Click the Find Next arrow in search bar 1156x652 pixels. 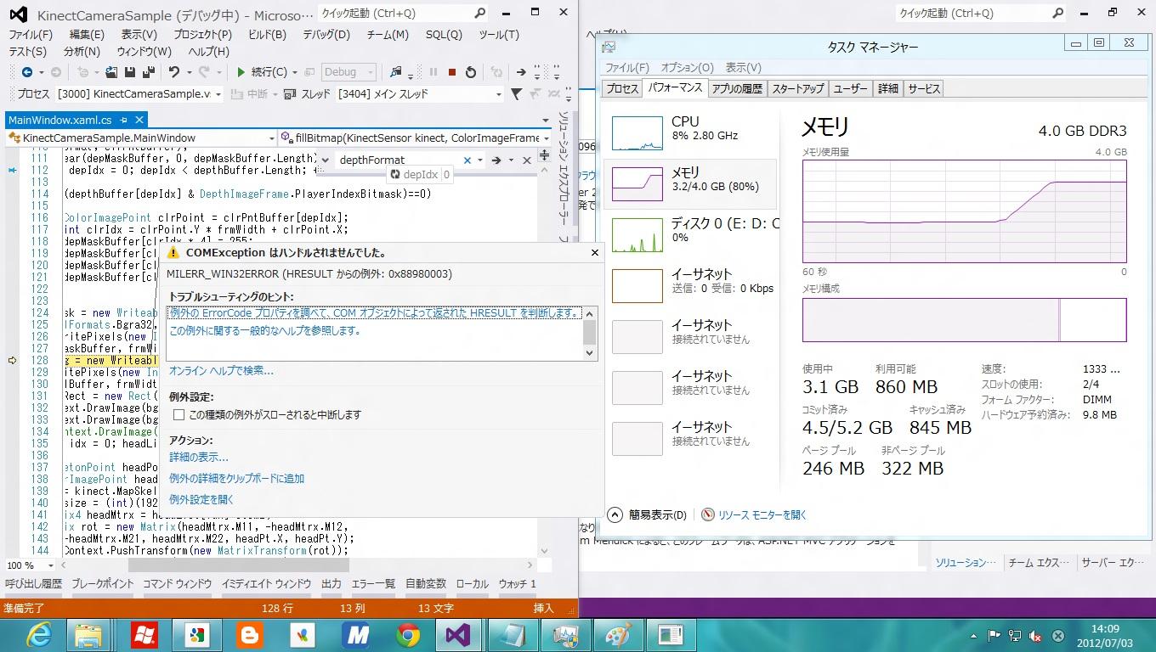[496, 160]
